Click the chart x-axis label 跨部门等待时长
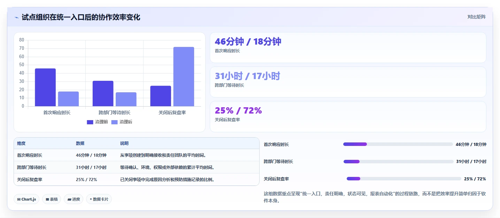This screenshot has width=500, height=218. click(x=114, y=112)
